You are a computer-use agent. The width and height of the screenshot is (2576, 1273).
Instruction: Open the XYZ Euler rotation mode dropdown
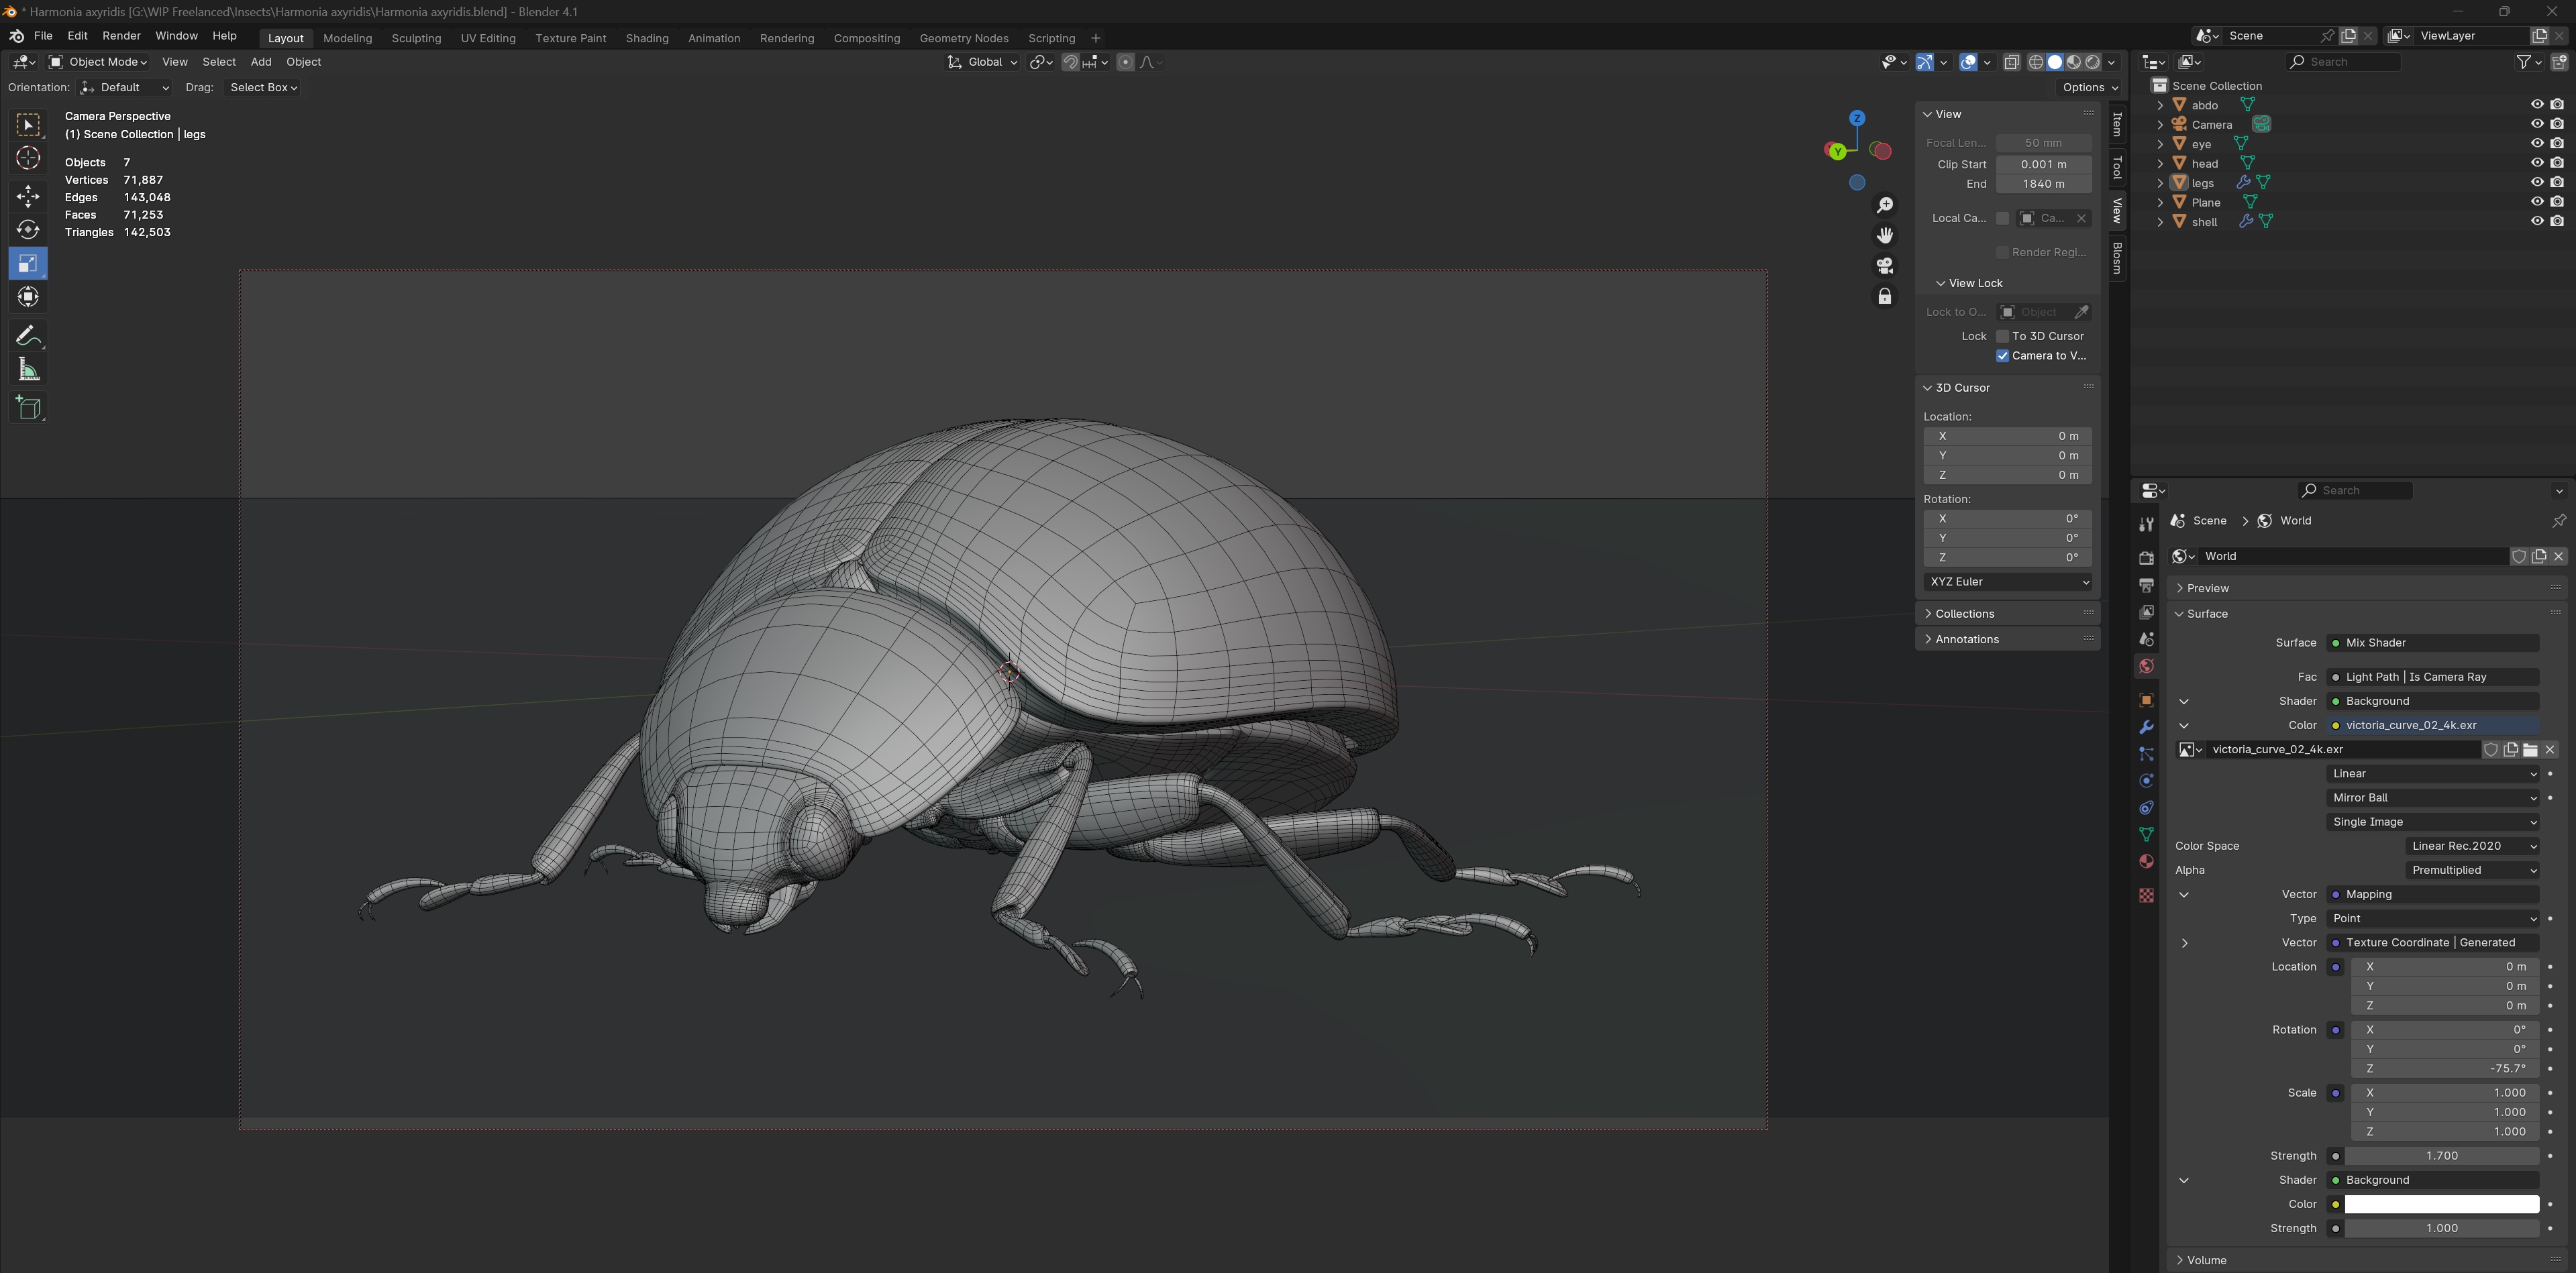2008,582
